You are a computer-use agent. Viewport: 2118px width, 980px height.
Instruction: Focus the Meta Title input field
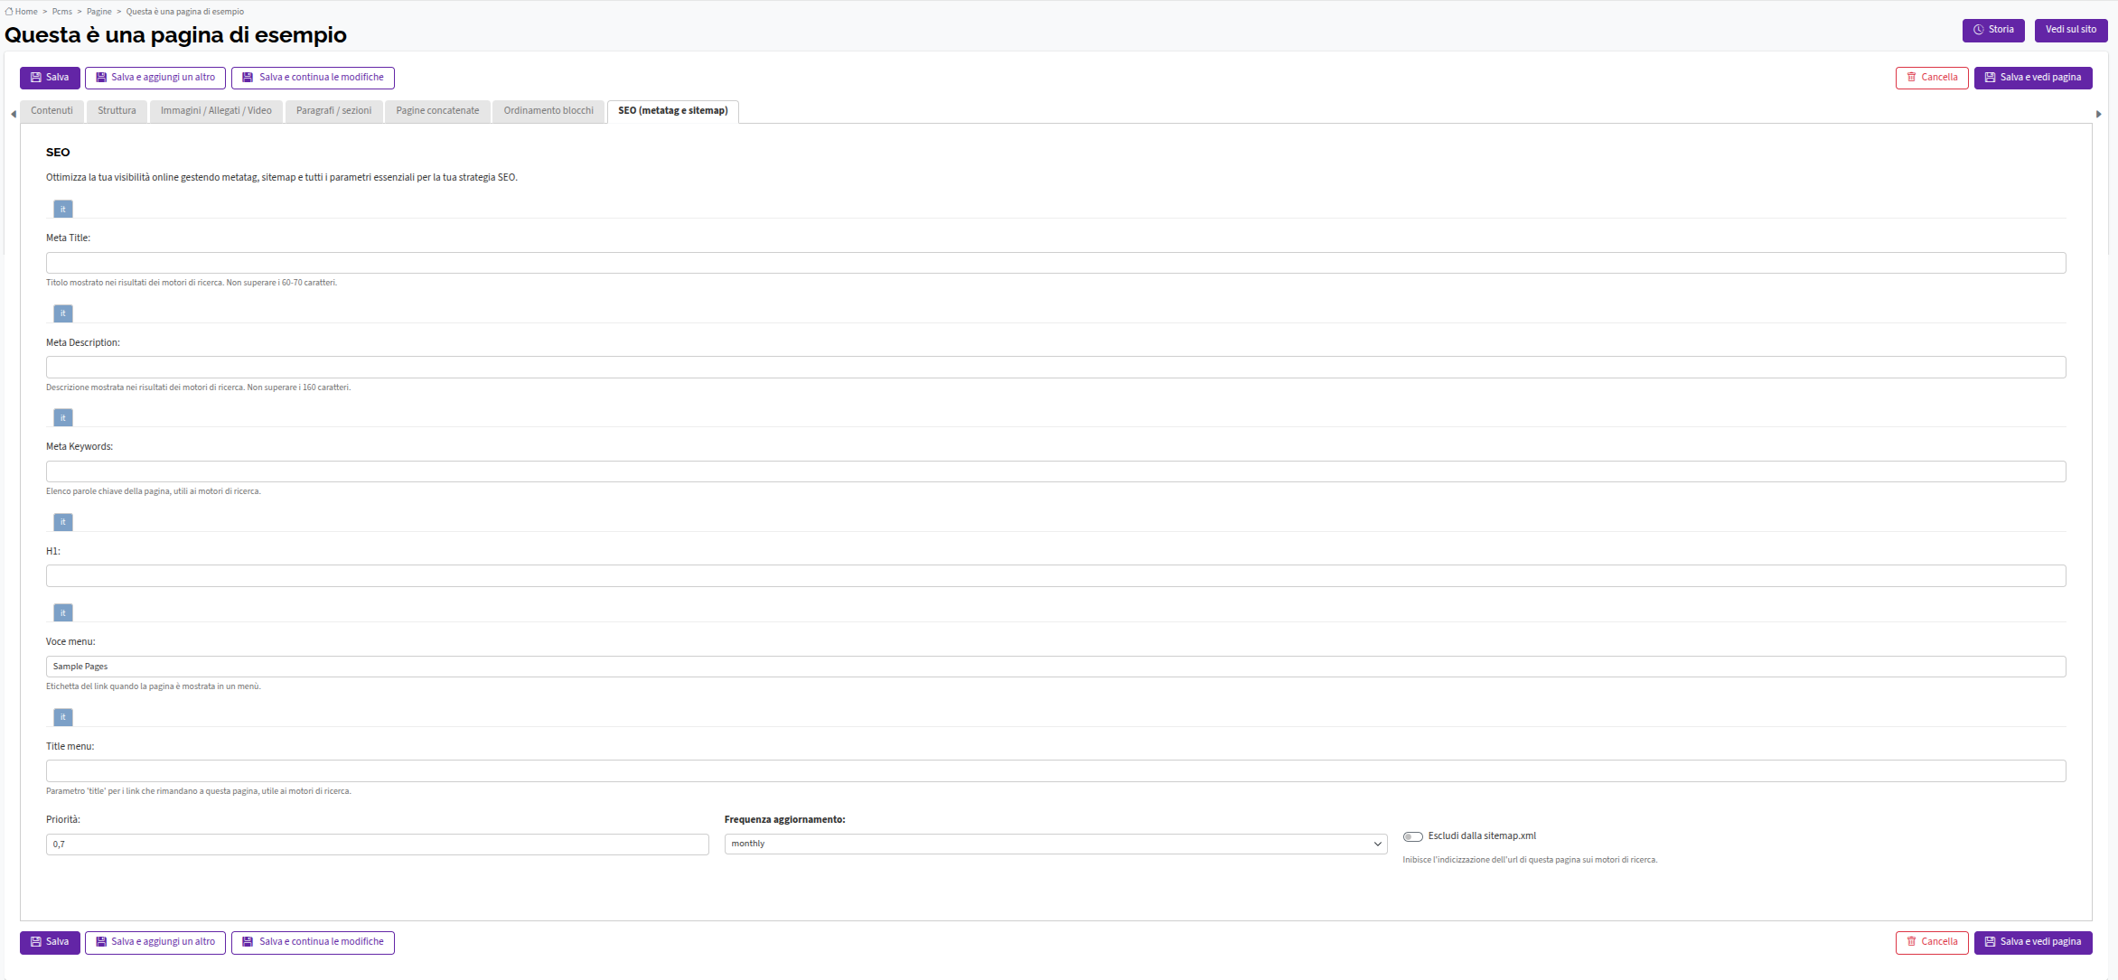pos(1055,263)
